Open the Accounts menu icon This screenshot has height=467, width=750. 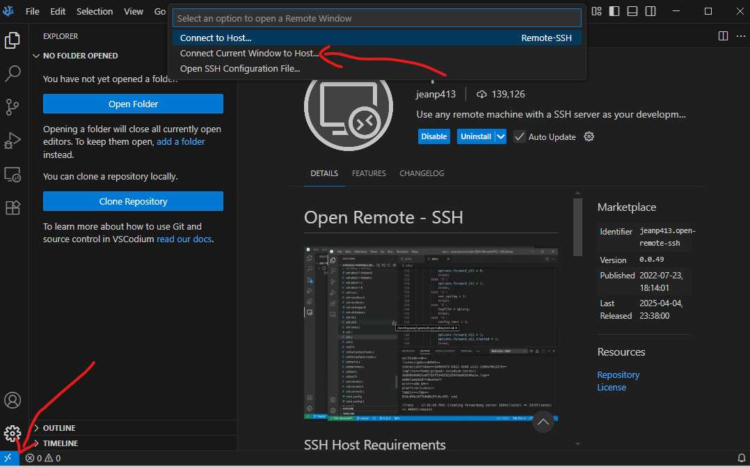coord(13,400)
